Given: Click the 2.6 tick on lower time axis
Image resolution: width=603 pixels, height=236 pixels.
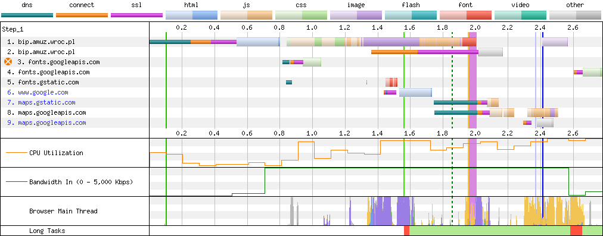Looking at the screenshot, I should coord(573,133).
